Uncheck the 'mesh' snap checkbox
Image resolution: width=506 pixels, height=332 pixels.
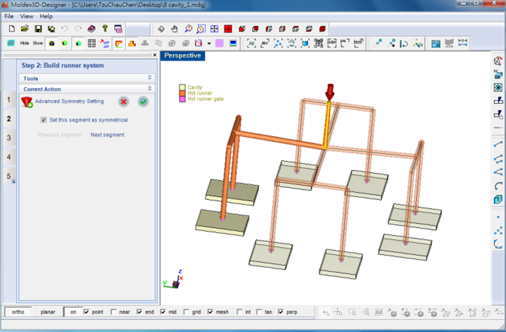[x=210, y=312]
